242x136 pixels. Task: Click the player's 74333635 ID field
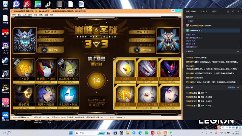tap(50, 32)
